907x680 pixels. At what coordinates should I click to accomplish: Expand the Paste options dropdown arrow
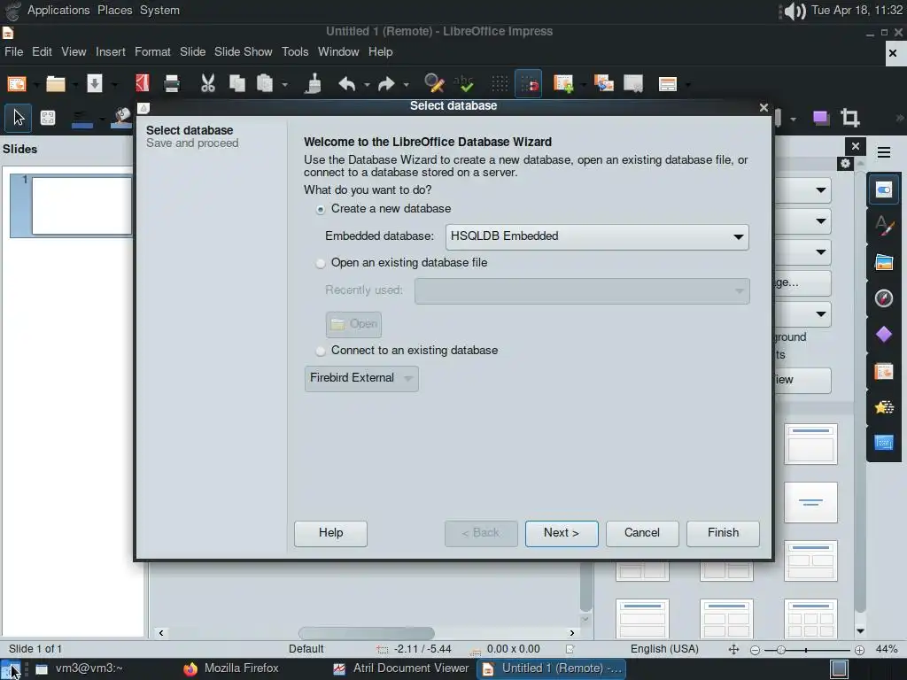pyautogui.click(x=284, y=84)
